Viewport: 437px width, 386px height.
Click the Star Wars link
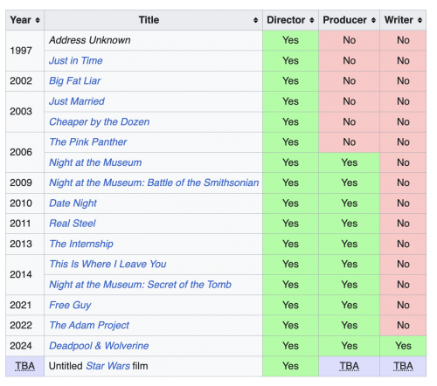pos(108,366)
